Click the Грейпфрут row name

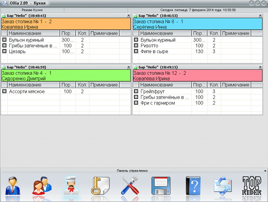[152, 92]
